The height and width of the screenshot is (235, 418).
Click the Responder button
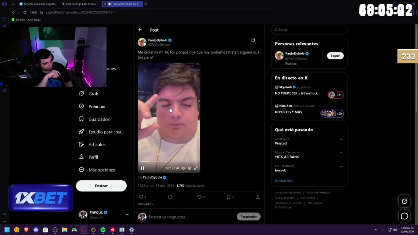coord(249,217)
